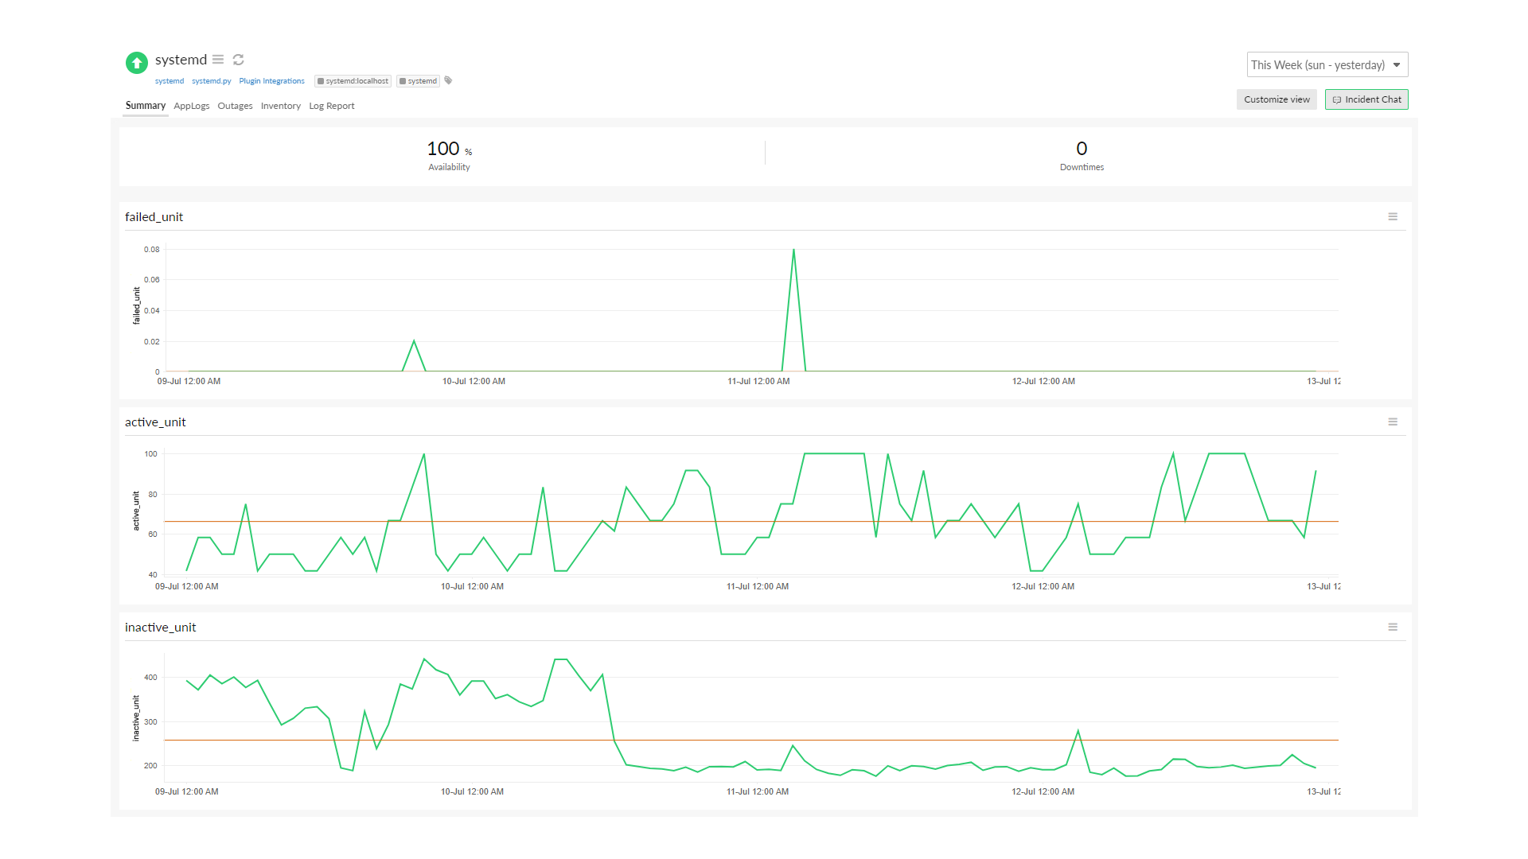Viewport: 1528px width, 859px height.
Task: Expand the This Week time period dropdown
Action: pos(1317,65)
